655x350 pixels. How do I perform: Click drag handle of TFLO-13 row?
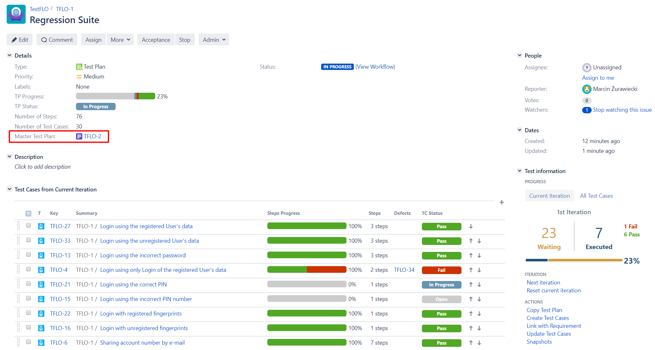click(x=18, y=255)
